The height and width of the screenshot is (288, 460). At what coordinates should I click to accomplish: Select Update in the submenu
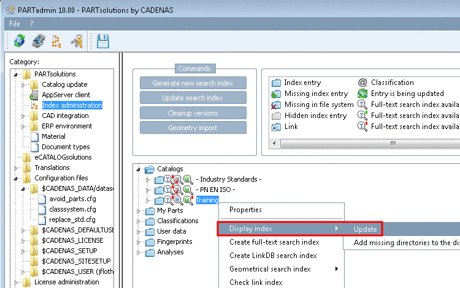pos(366,229)
